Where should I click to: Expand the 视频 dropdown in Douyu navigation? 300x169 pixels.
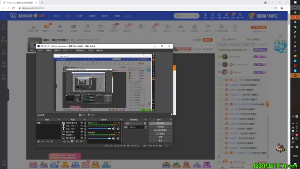tap(92, 16)
